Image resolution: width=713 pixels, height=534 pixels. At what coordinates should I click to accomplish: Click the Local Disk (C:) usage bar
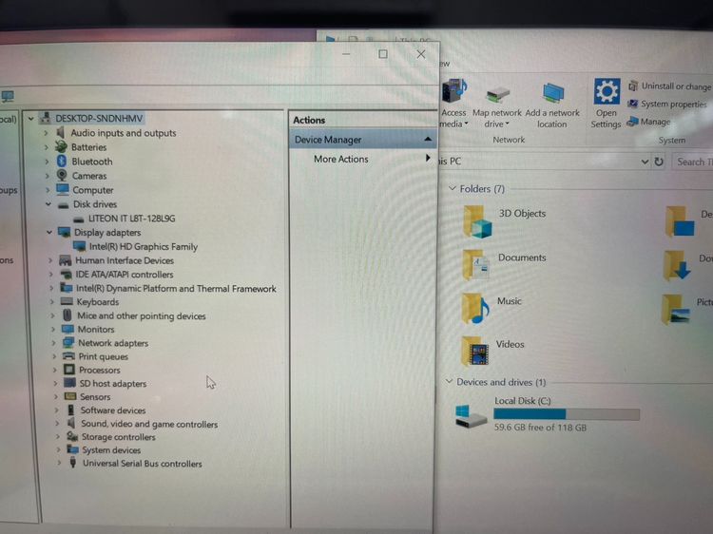click(x=567, y=414)
